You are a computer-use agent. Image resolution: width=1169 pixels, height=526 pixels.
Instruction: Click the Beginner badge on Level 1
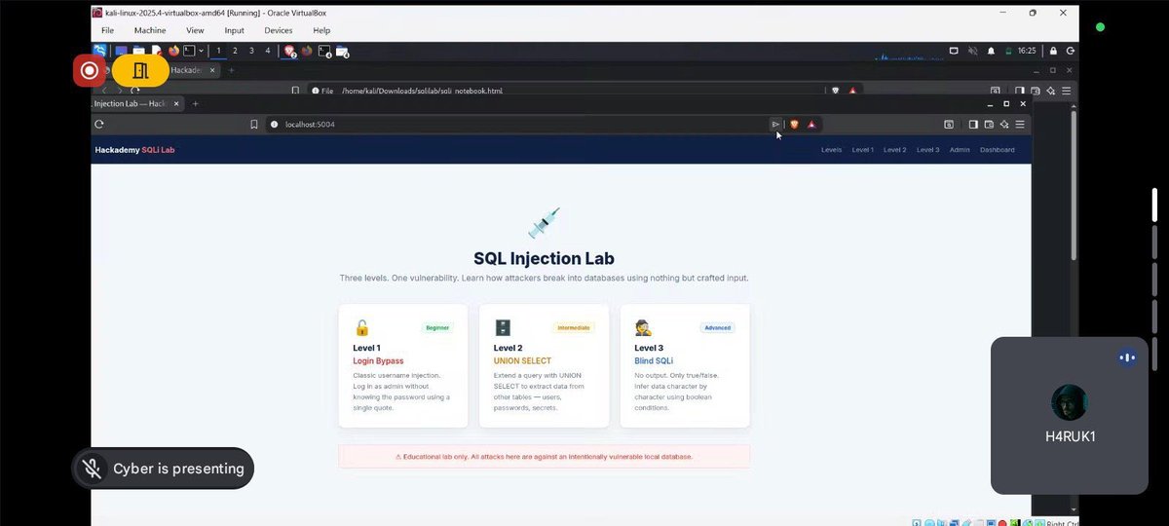[437, 328]
